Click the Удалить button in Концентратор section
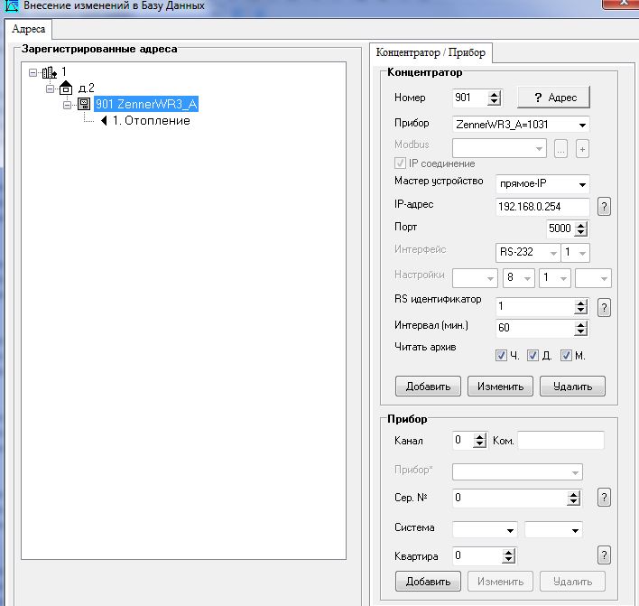 click(x=572, y=387)
